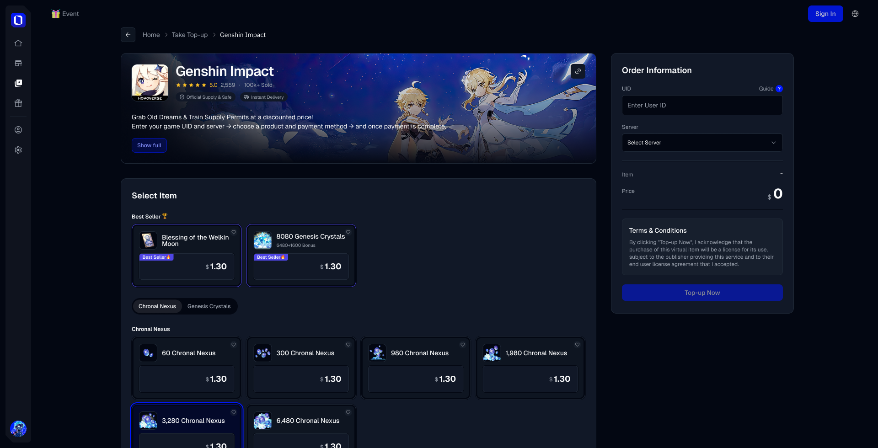Toggle the heart on 60 Chronal Nexus
Image resolution: width=878 pixels, height=448 pixels.
pyautogui.click(x=234, y=345)
